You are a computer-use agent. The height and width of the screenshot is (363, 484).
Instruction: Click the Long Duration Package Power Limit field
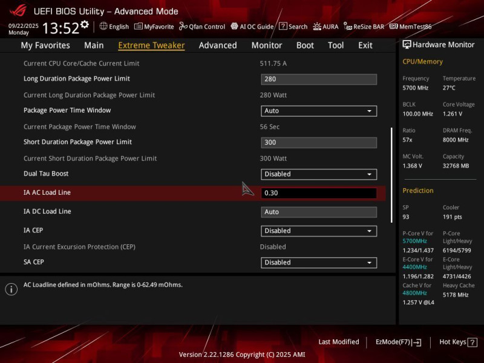tap(319, 79)
